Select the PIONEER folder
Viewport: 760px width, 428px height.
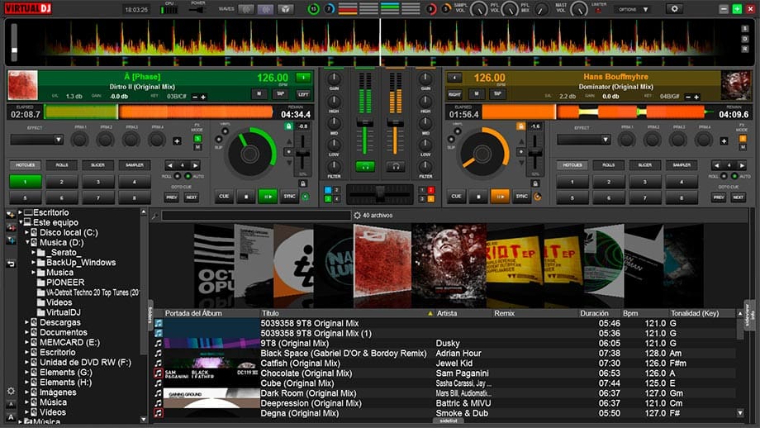(x=60, y=283)
